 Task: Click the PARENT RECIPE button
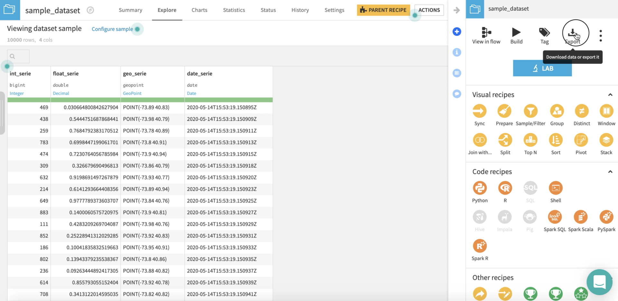[x=383, y=10]
